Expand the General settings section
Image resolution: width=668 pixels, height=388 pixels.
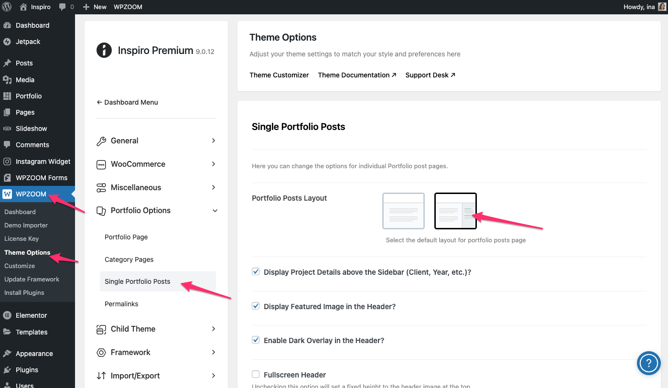pyautogui.click(x=156, y=140)
